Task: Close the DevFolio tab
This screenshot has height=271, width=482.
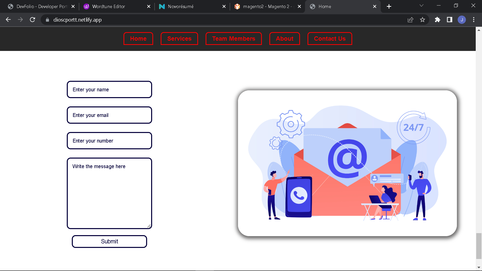Action: 73,7
